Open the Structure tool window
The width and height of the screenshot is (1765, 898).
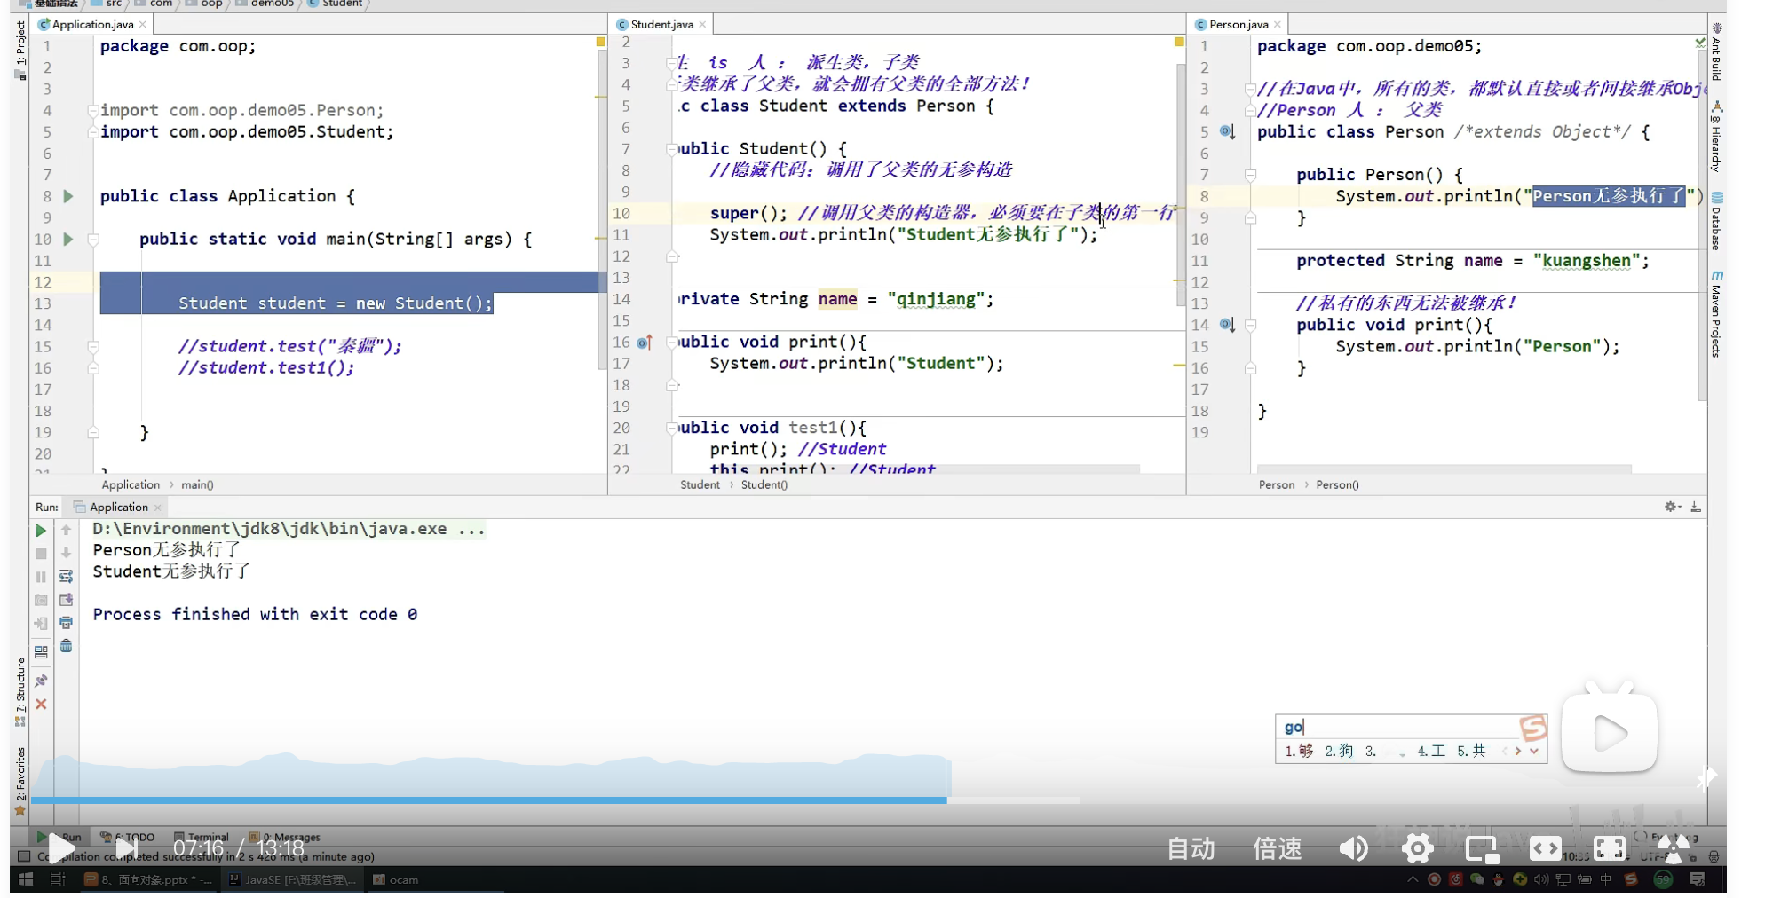tap(20, 692)
